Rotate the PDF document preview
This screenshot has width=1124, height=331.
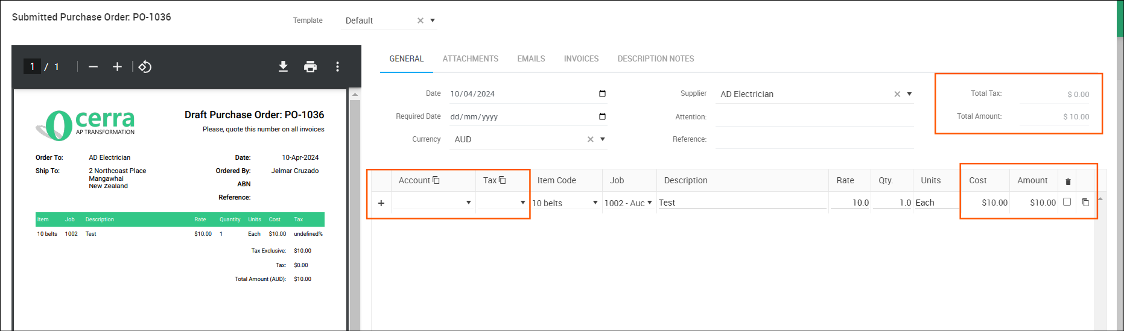point(145,67)
